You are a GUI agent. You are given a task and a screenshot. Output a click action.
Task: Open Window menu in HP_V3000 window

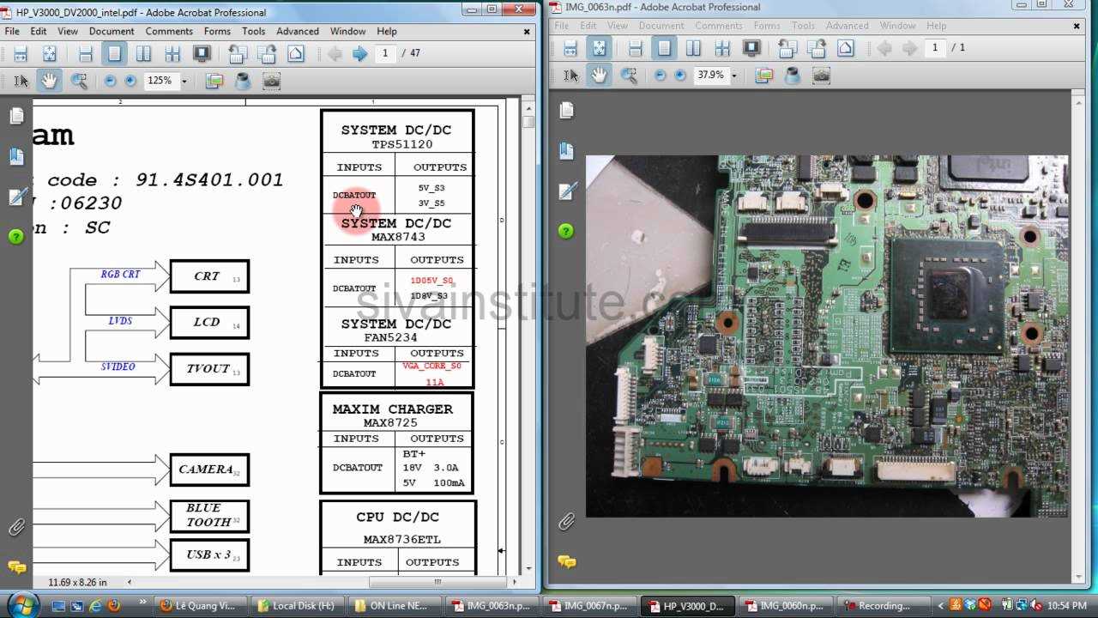coord(347,31)
